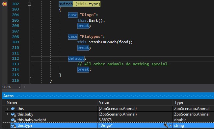Open text visualizer magnifier for this.type
The image size is (214, 129).
[x=166, y=125]
